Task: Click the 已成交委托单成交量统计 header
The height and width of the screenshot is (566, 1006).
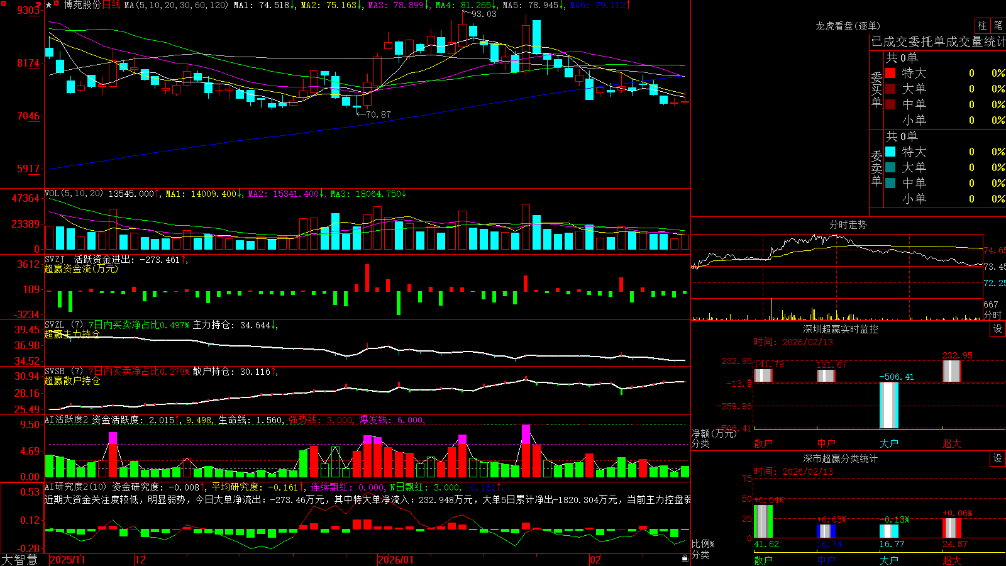Action: coord(938,42)
